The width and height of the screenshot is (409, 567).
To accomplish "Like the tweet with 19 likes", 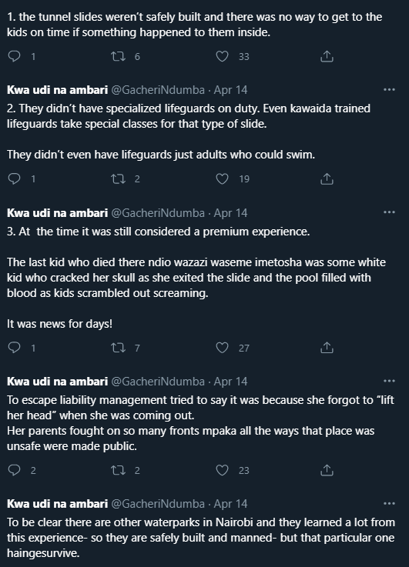I will (x=222, y=178).
